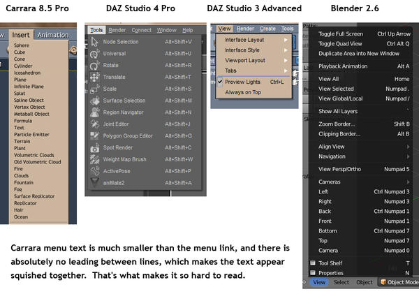This screenshot has height=294, width=419.
Task: Click the Spot Render camera icon
Action: (94, 148)
